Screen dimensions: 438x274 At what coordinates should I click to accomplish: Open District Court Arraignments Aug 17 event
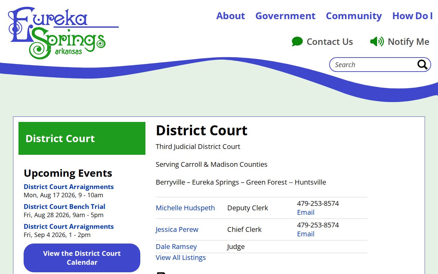pos(69,187)
